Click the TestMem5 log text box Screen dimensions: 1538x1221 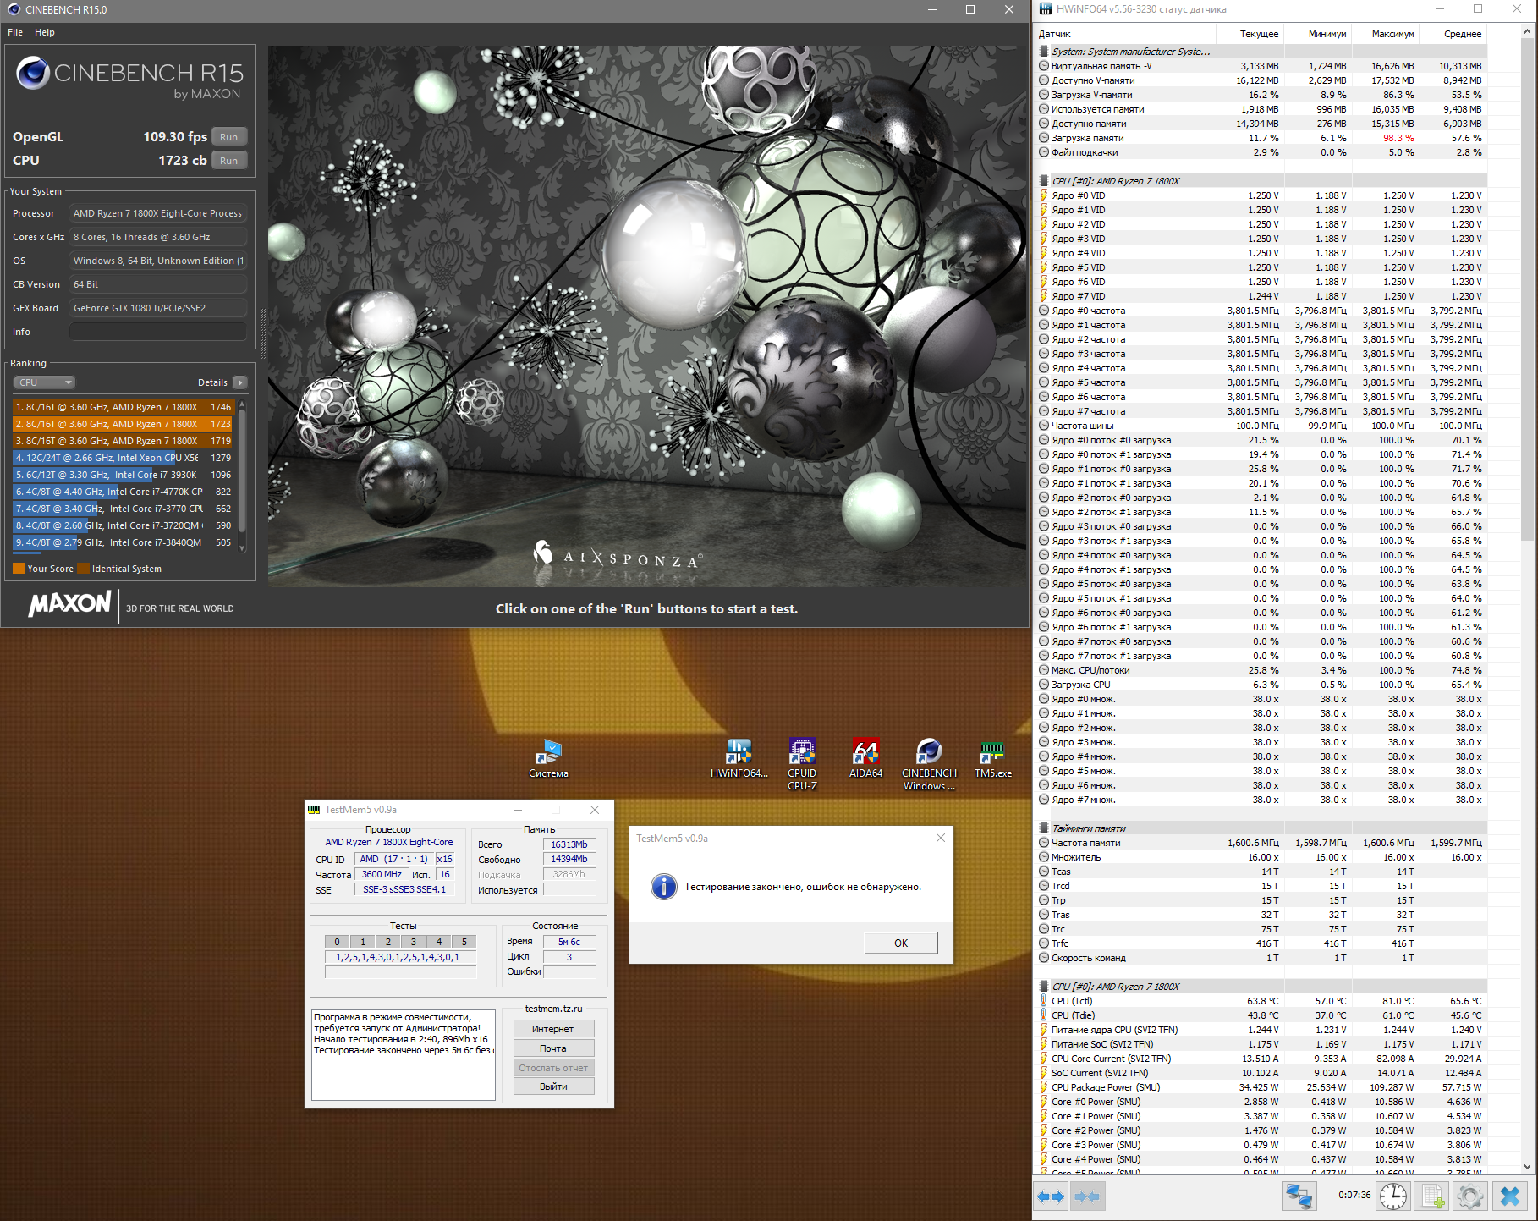coord(404,1054)
